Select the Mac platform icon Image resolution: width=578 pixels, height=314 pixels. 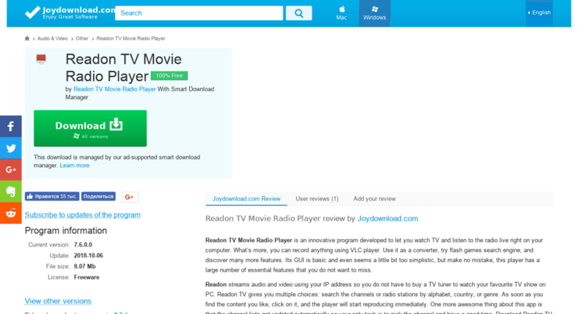(341, 13)
